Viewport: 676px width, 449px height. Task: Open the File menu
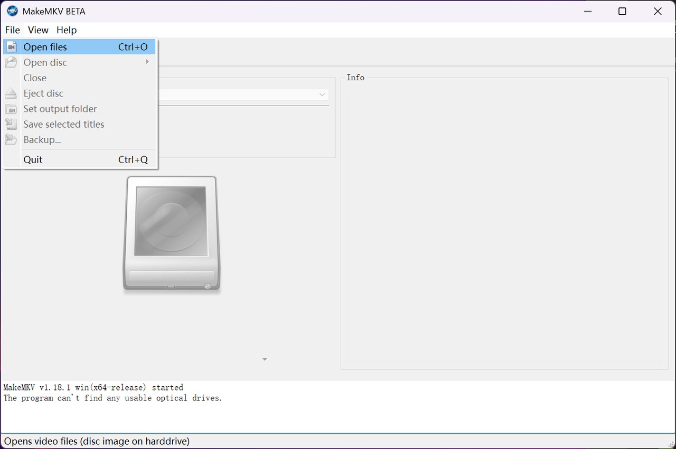pos(12,30)
